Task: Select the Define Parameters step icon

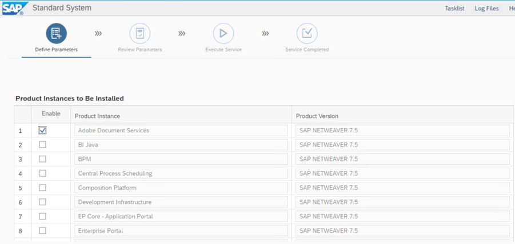Action: pos(56,34)
